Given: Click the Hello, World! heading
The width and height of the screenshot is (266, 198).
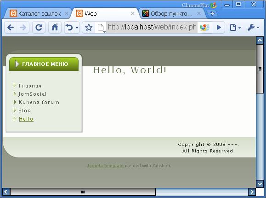Looking at the screenshot, I should coord(130,70).
